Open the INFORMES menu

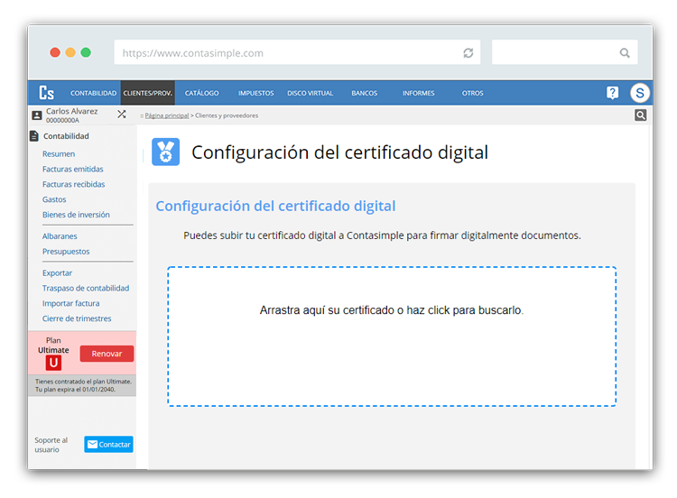pyautogui.click(x=418, y=93)
